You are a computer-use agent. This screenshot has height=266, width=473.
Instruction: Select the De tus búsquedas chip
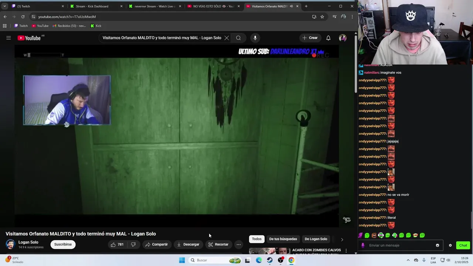click(283, 239)
